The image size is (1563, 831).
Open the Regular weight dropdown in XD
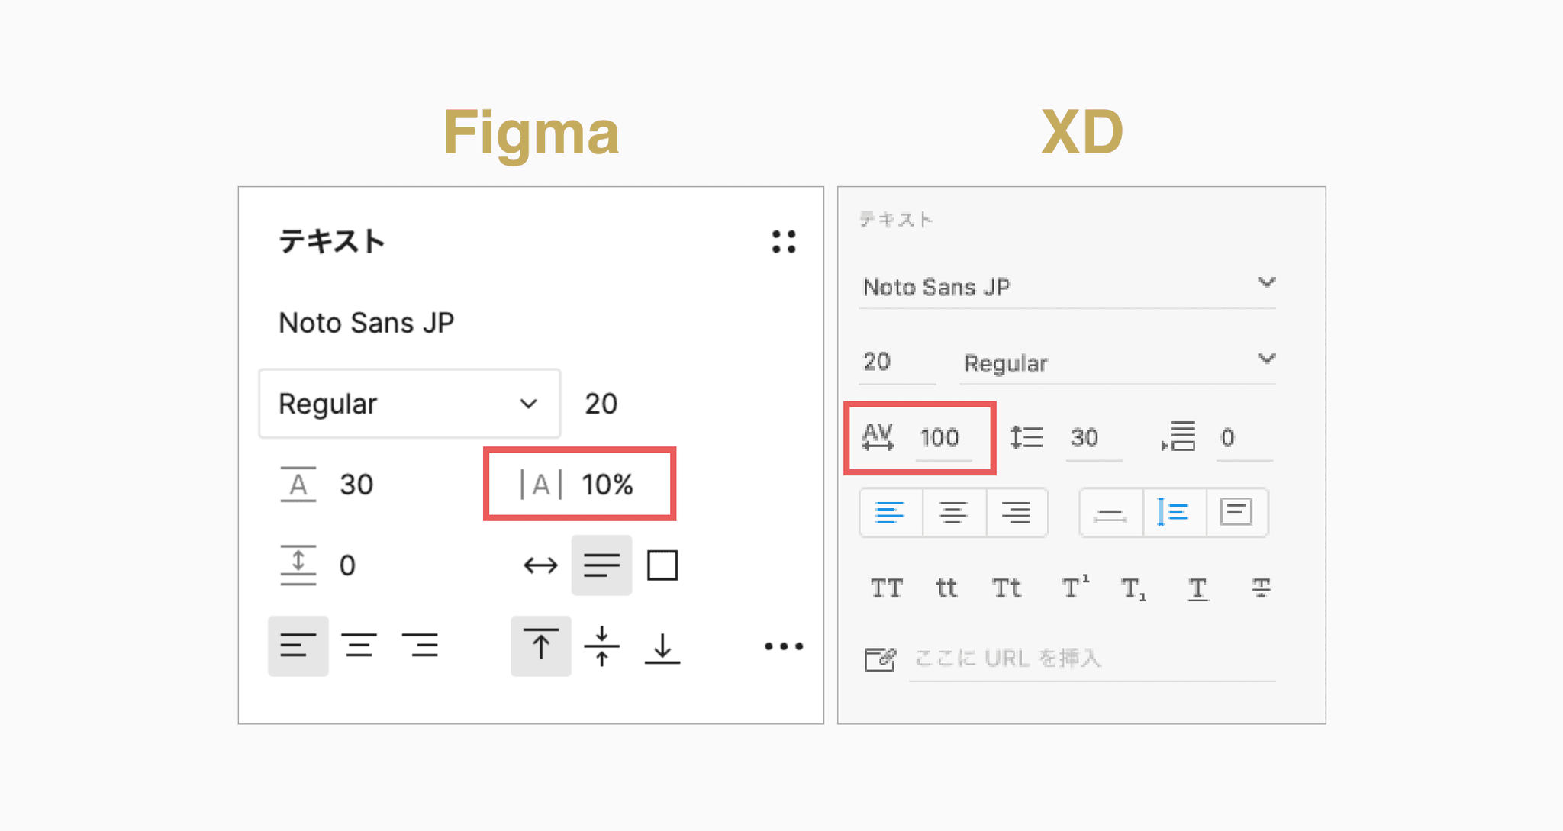click(x=1118, y=363)
